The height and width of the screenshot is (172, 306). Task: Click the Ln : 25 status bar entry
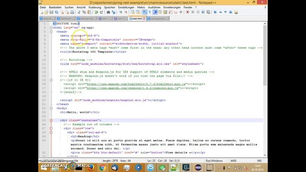point(152,161)
